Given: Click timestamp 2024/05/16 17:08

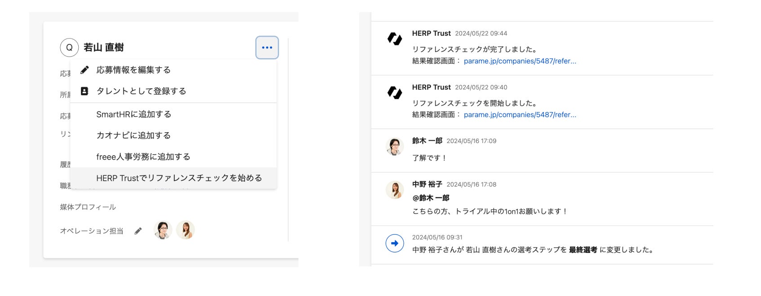Looking at the screenshot, I should (x=472, y=184).
